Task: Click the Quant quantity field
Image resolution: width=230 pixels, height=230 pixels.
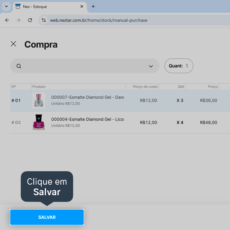Action: 179,66
